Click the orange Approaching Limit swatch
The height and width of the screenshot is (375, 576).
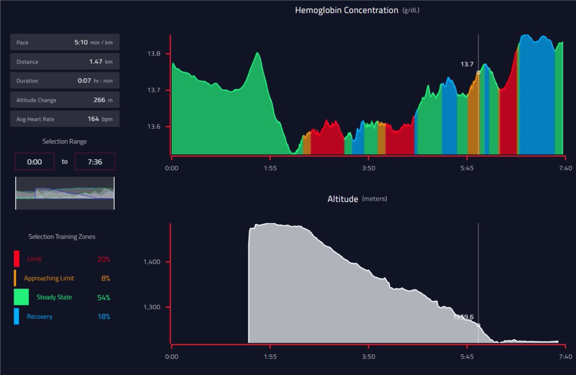pos(15,278)
